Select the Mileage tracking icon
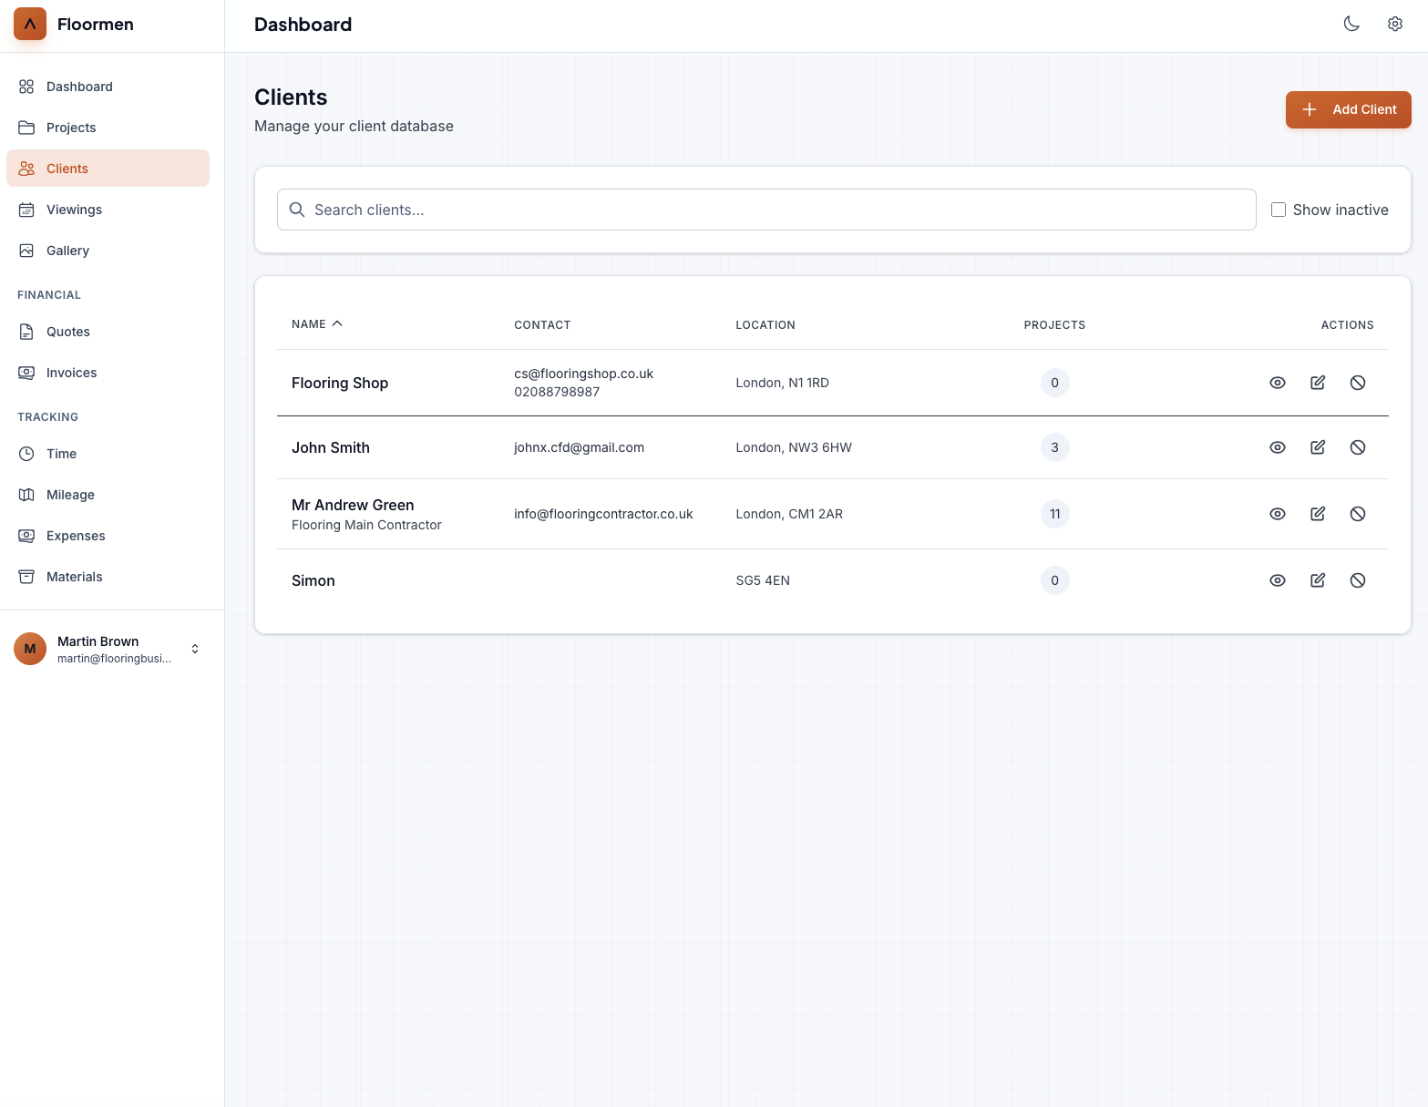1428x1107 pixels. coord(26,494)
